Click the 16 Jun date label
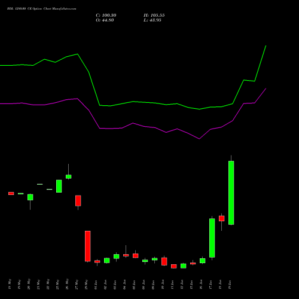This screenshot has width=299, height=299. click(201, 285)
